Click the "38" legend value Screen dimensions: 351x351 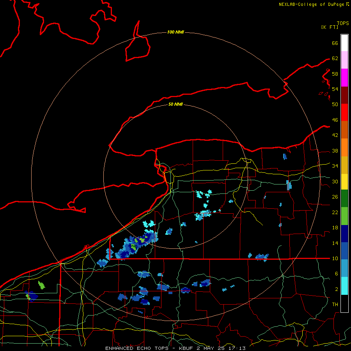(335, 151)
